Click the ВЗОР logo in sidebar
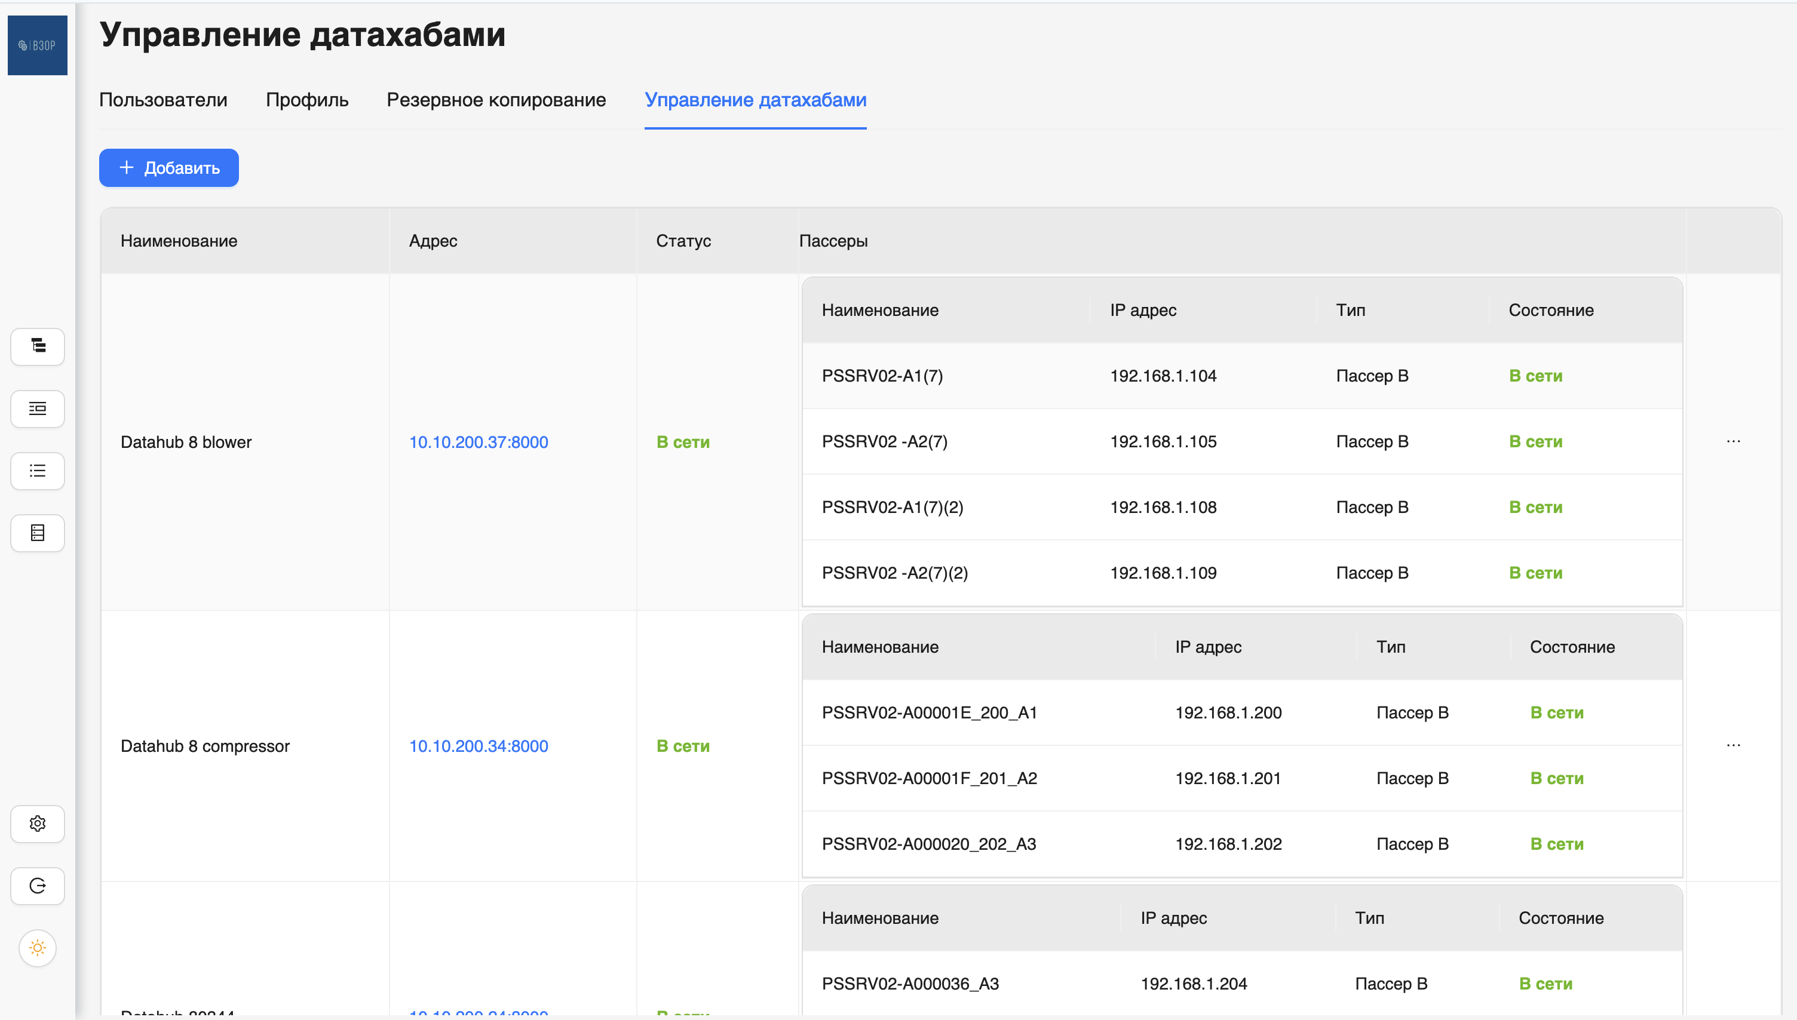Screen dimensions: 1797x1020 tap(37, 45)
